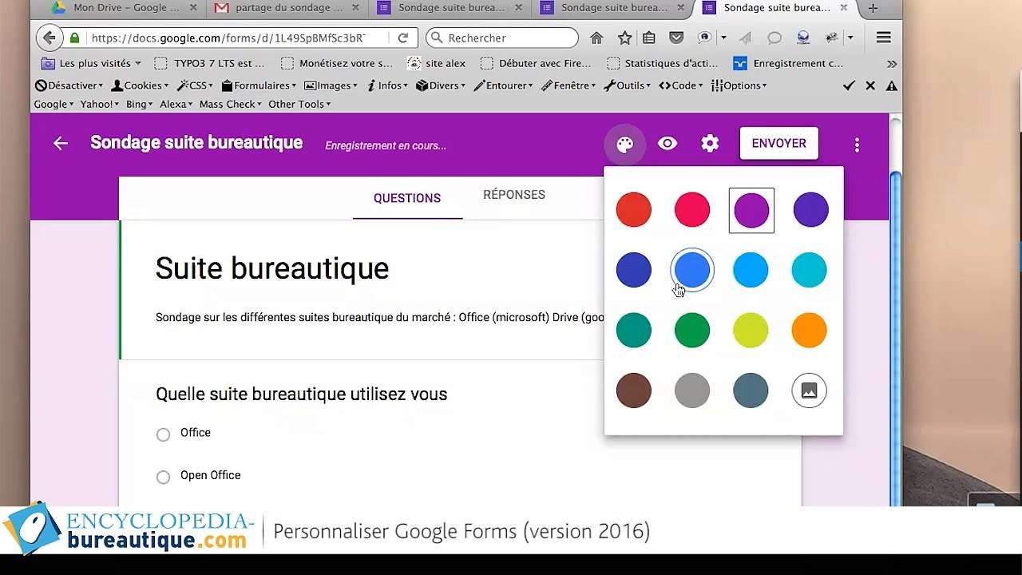Edit the 'Suite bureautique' form title
Viewport: 1022px width, 575px height.
point(272,268)
